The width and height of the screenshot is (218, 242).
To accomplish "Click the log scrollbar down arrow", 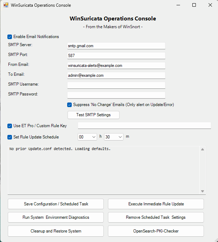I will click(203, 191).
